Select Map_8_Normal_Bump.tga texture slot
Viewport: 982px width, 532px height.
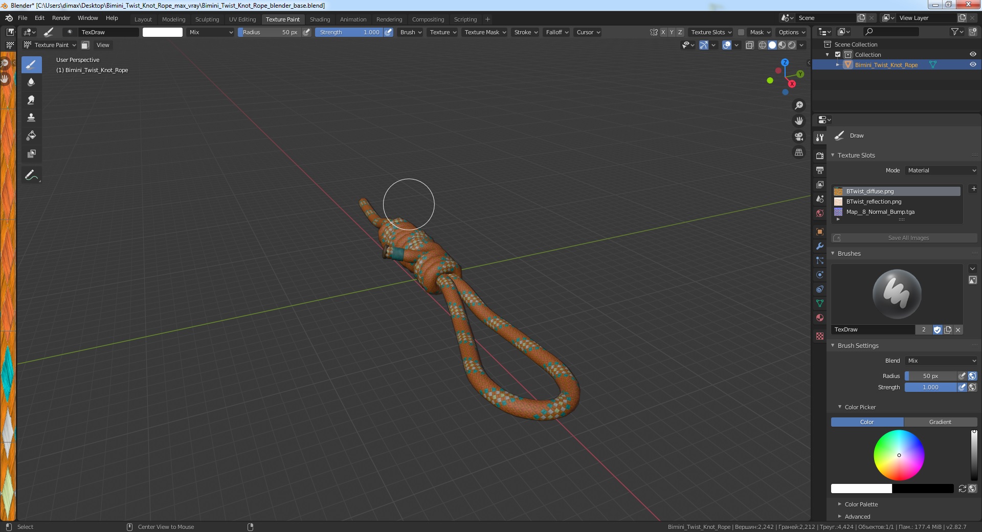pyautogui.click(x=897, y=212)
